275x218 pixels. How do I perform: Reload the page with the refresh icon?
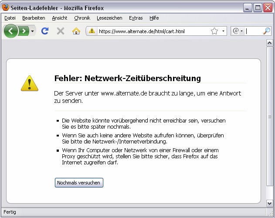(44, 31)
